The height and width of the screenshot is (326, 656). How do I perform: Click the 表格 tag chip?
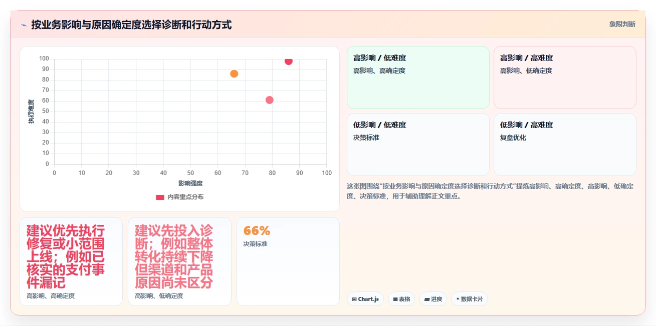tap(401, 299)
